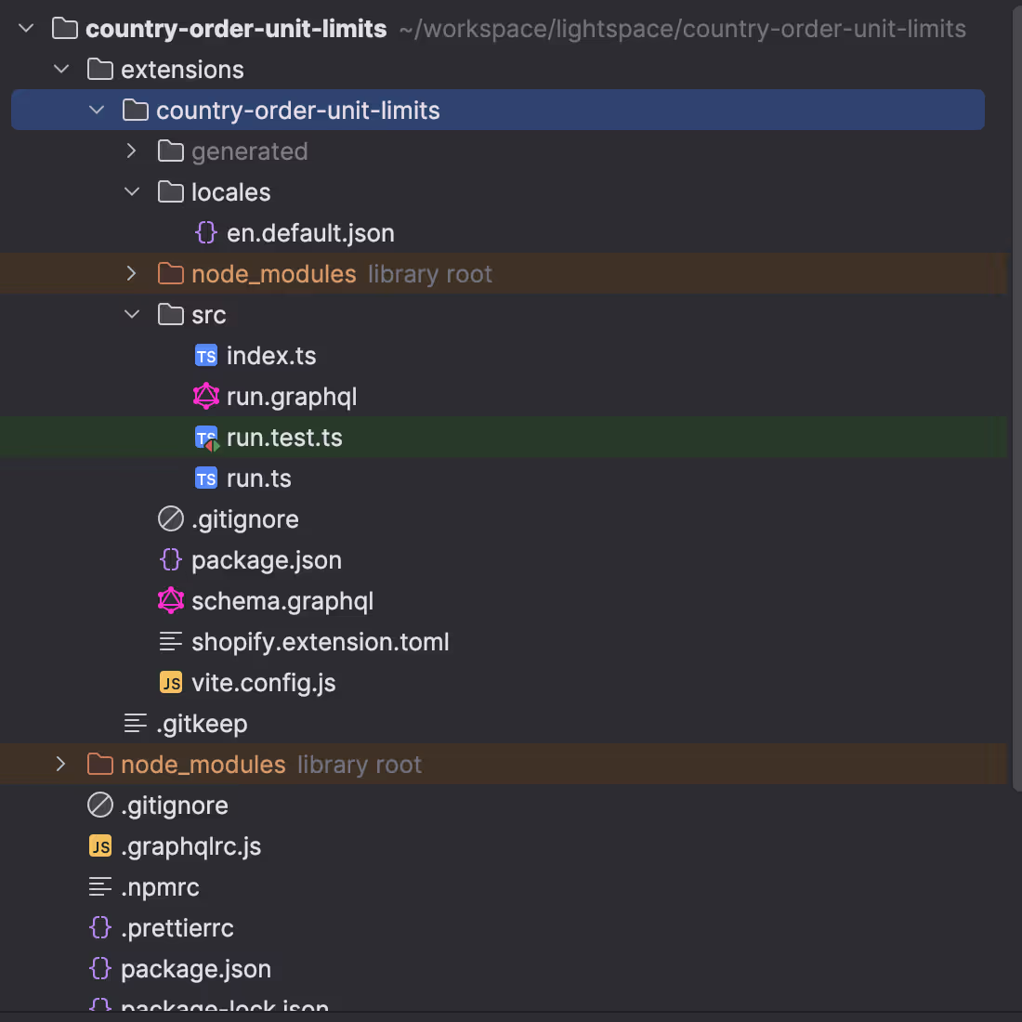The width and height of the screenshot is (1022, 1022).
Task: Click the braces icon beside .prettierrc
Action: point(100,927)
